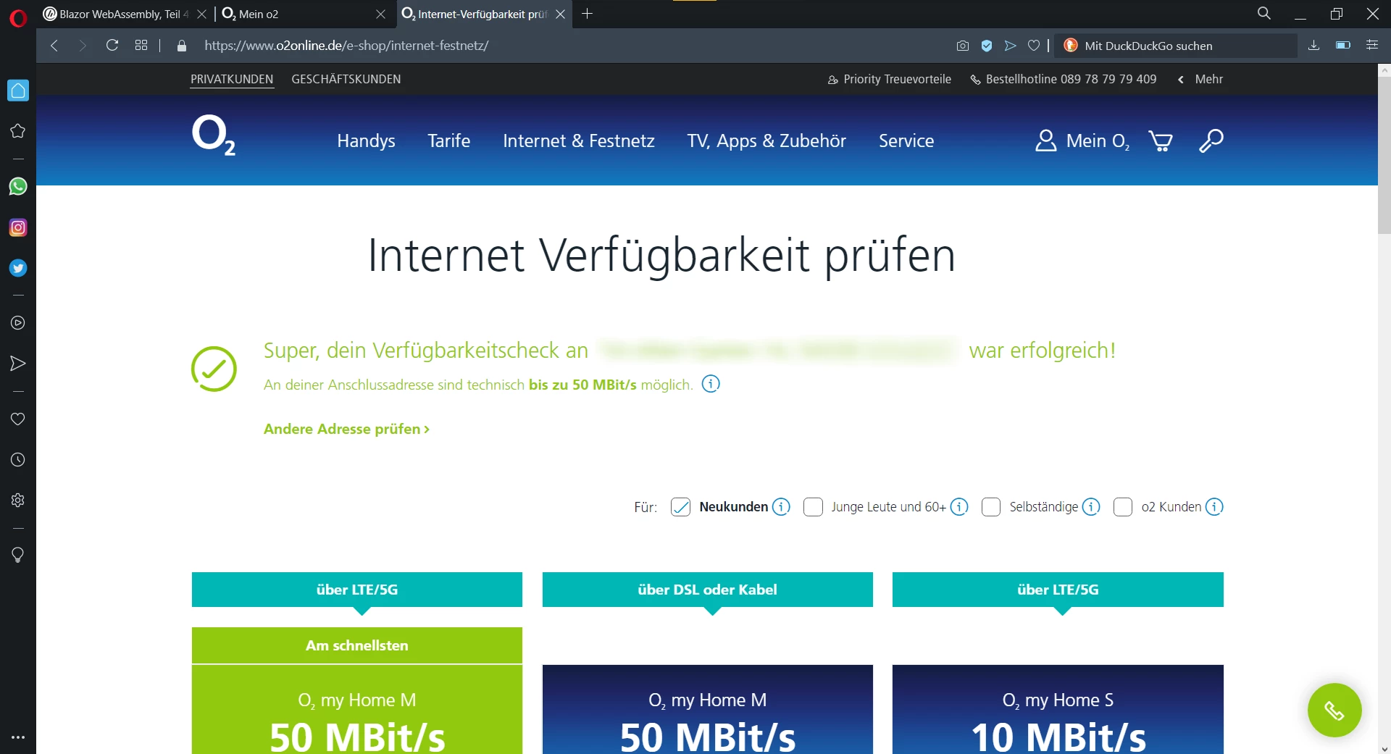Open Twitter in the sidebar

pyautogui.click(x=18, y=268)
